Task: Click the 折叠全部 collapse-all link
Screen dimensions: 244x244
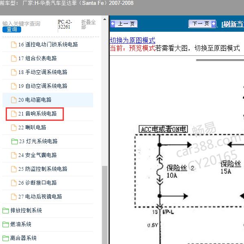Action: (88, 24)
